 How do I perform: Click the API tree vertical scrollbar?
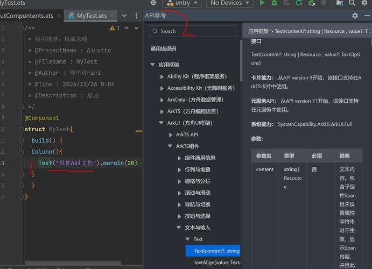pyautogui.click(x=241, y=60)
